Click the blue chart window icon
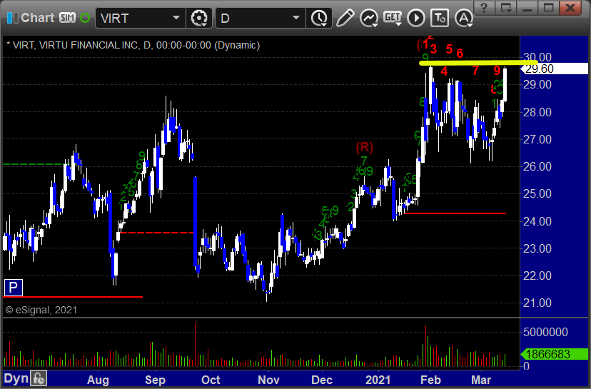Screen dimensions: 591x389 coord(12,18)
